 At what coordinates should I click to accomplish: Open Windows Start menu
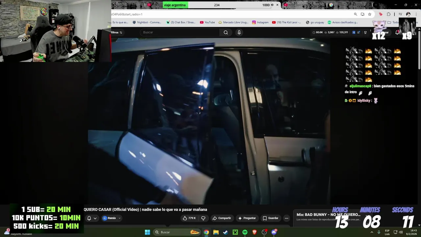(x=147, y=232)
